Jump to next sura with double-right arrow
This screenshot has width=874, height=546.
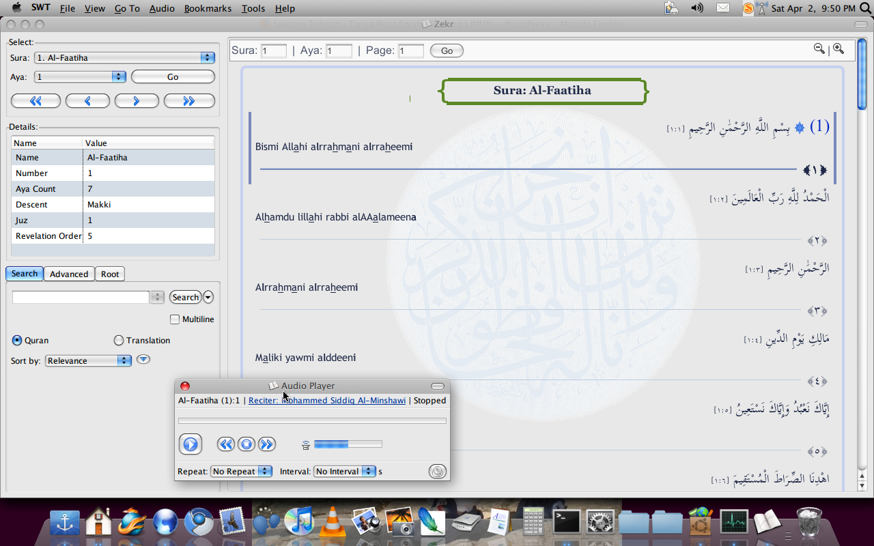189,101
